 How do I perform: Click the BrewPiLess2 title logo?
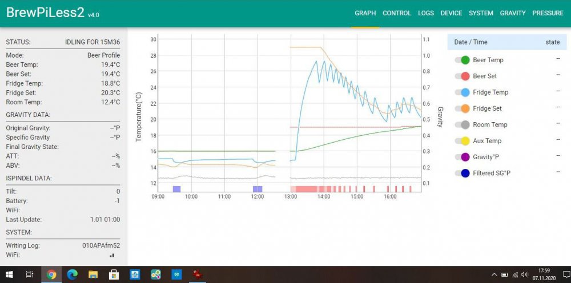point(45,13)
